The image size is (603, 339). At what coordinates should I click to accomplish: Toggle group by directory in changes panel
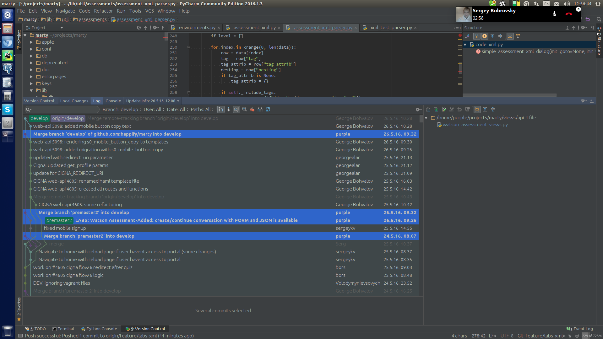click(477, 109)
